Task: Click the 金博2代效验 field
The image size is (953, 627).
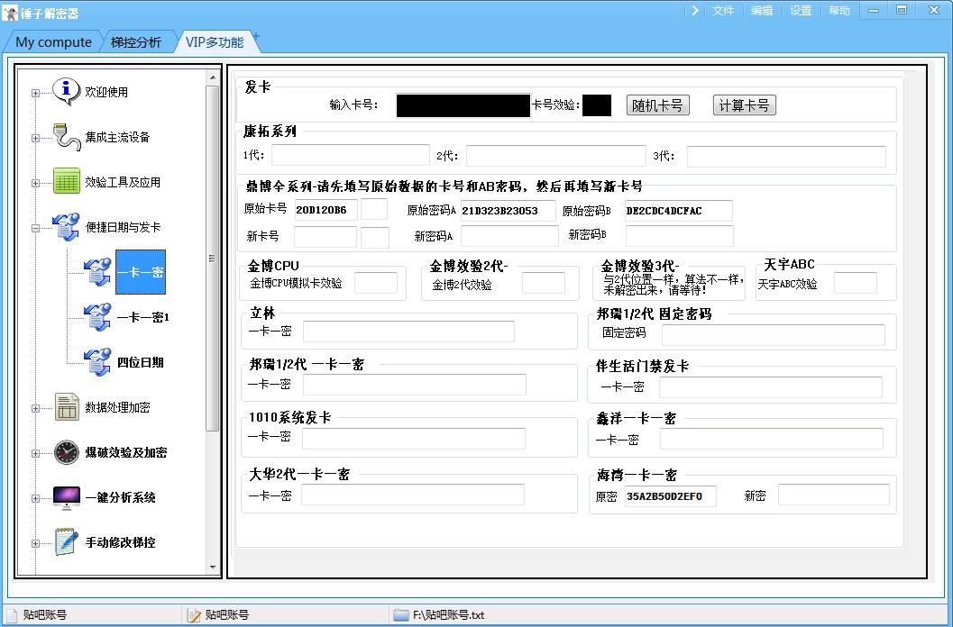Action: pyautogui.click(x=544, y=283)
